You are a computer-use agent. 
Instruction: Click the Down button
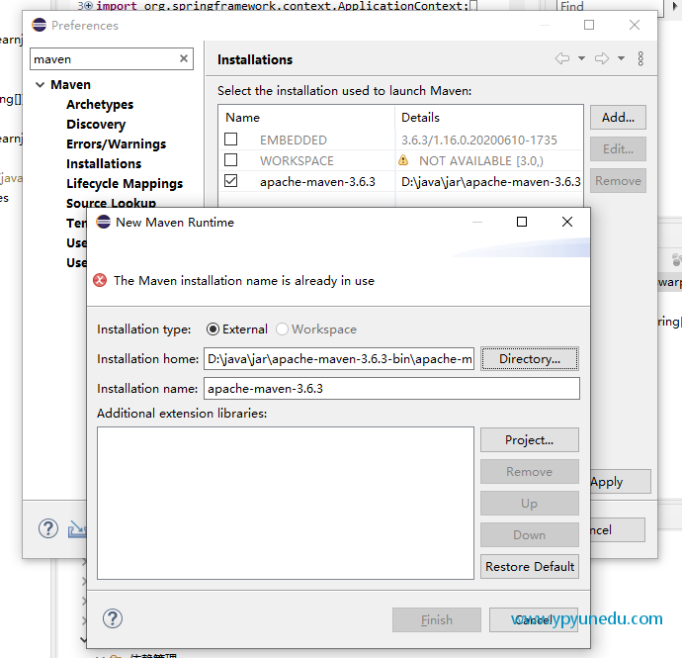pyautogui.click(x=530, y=534)
